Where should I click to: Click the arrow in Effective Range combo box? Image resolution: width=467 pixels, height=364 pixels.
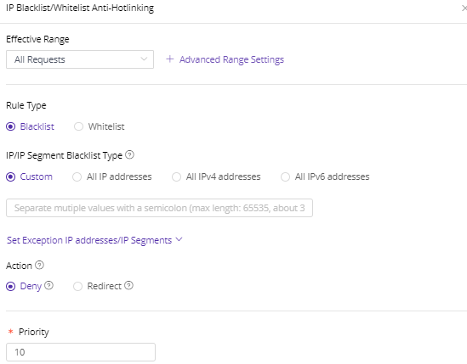coord(144,59)
